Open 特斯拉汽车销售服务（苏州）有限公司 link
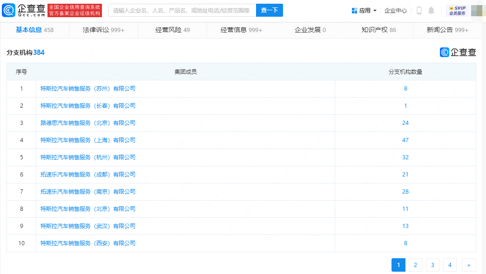The width and height of the screenshot is (486, 274). [x=88, y=89]
